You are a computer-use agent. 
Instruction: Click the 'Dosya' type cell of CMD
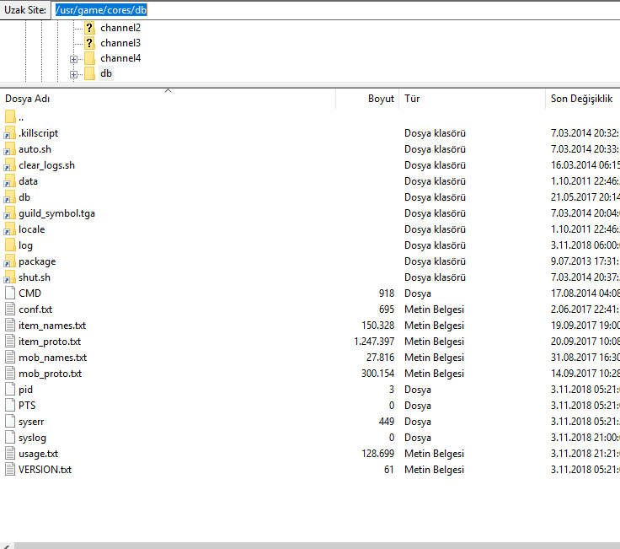point(418,293)
